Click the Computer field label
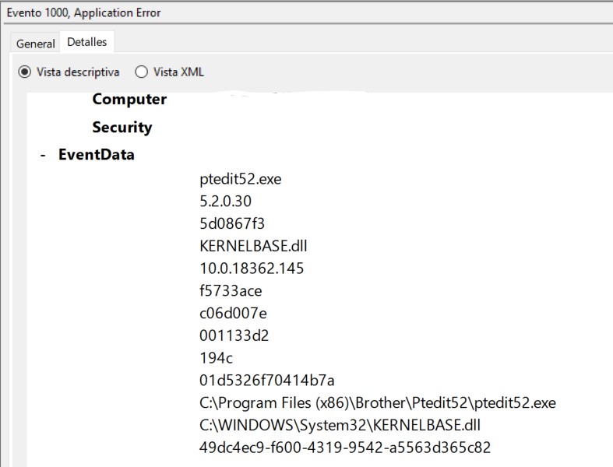 coord(129,100)
